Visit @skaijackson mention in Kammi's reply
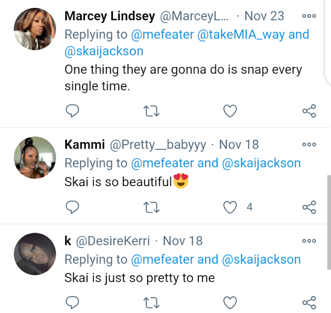 coord(261,163)
